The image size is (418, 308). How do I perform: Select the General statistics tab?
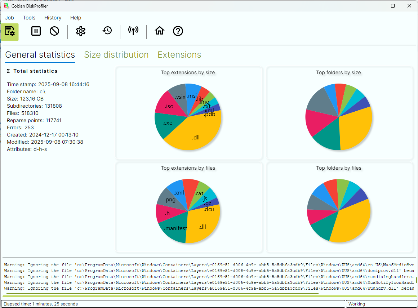click(x=40, y=55)
